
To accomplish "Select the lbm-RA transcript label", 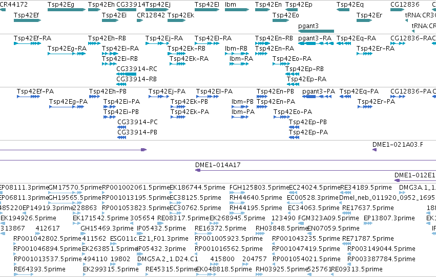I will [241, 58].
